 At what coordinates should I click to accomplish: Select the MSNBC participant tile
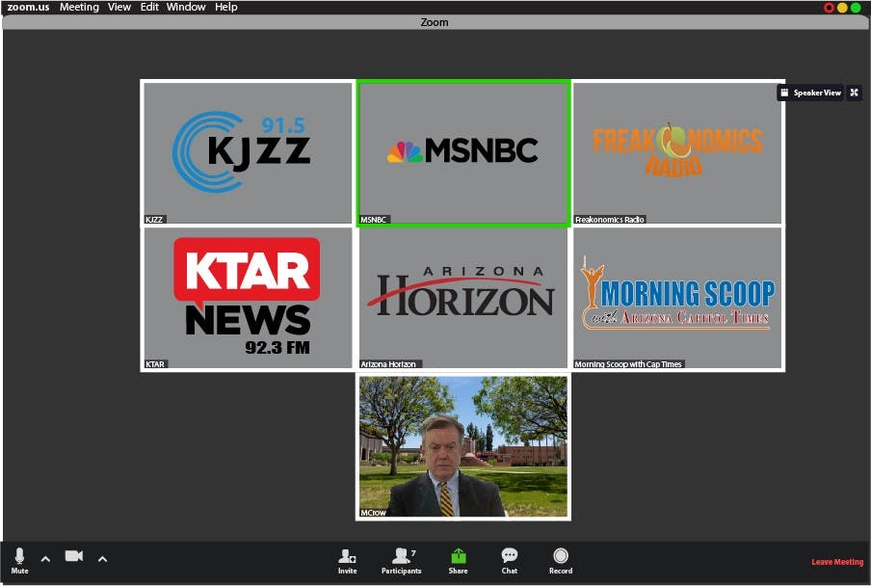point(462,152)
